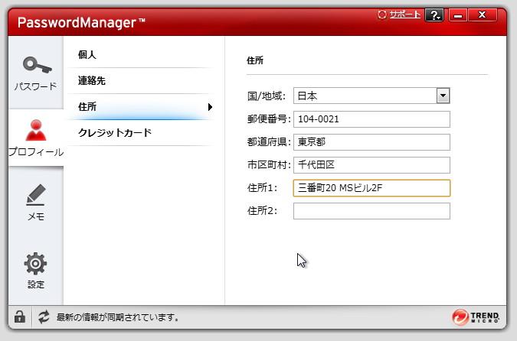517x341 pixels.
Task: Click the 郵便番号 field with 104-0021
Action: (x=371, y=119)
